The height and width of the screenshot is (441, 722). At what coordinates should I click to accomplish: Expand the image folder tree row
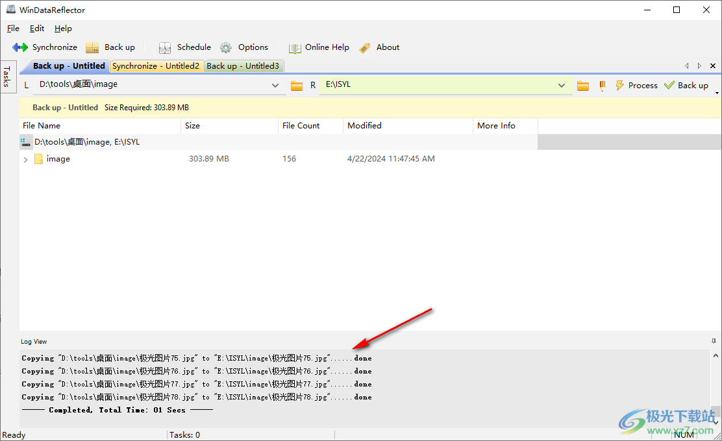pos(26,160)
